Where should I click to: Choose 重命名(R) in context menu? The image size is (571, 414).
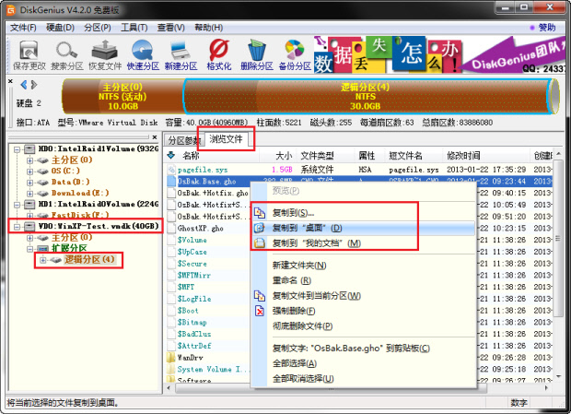click(x=364, y=280)
